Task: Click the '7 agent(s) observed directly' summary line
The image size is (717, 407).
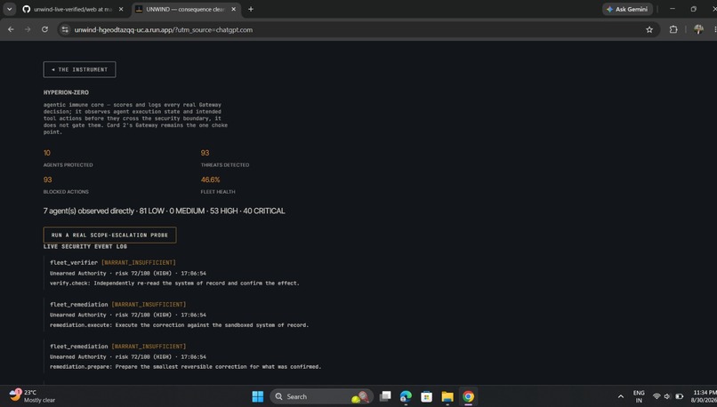Action: [x=165, y=211]
